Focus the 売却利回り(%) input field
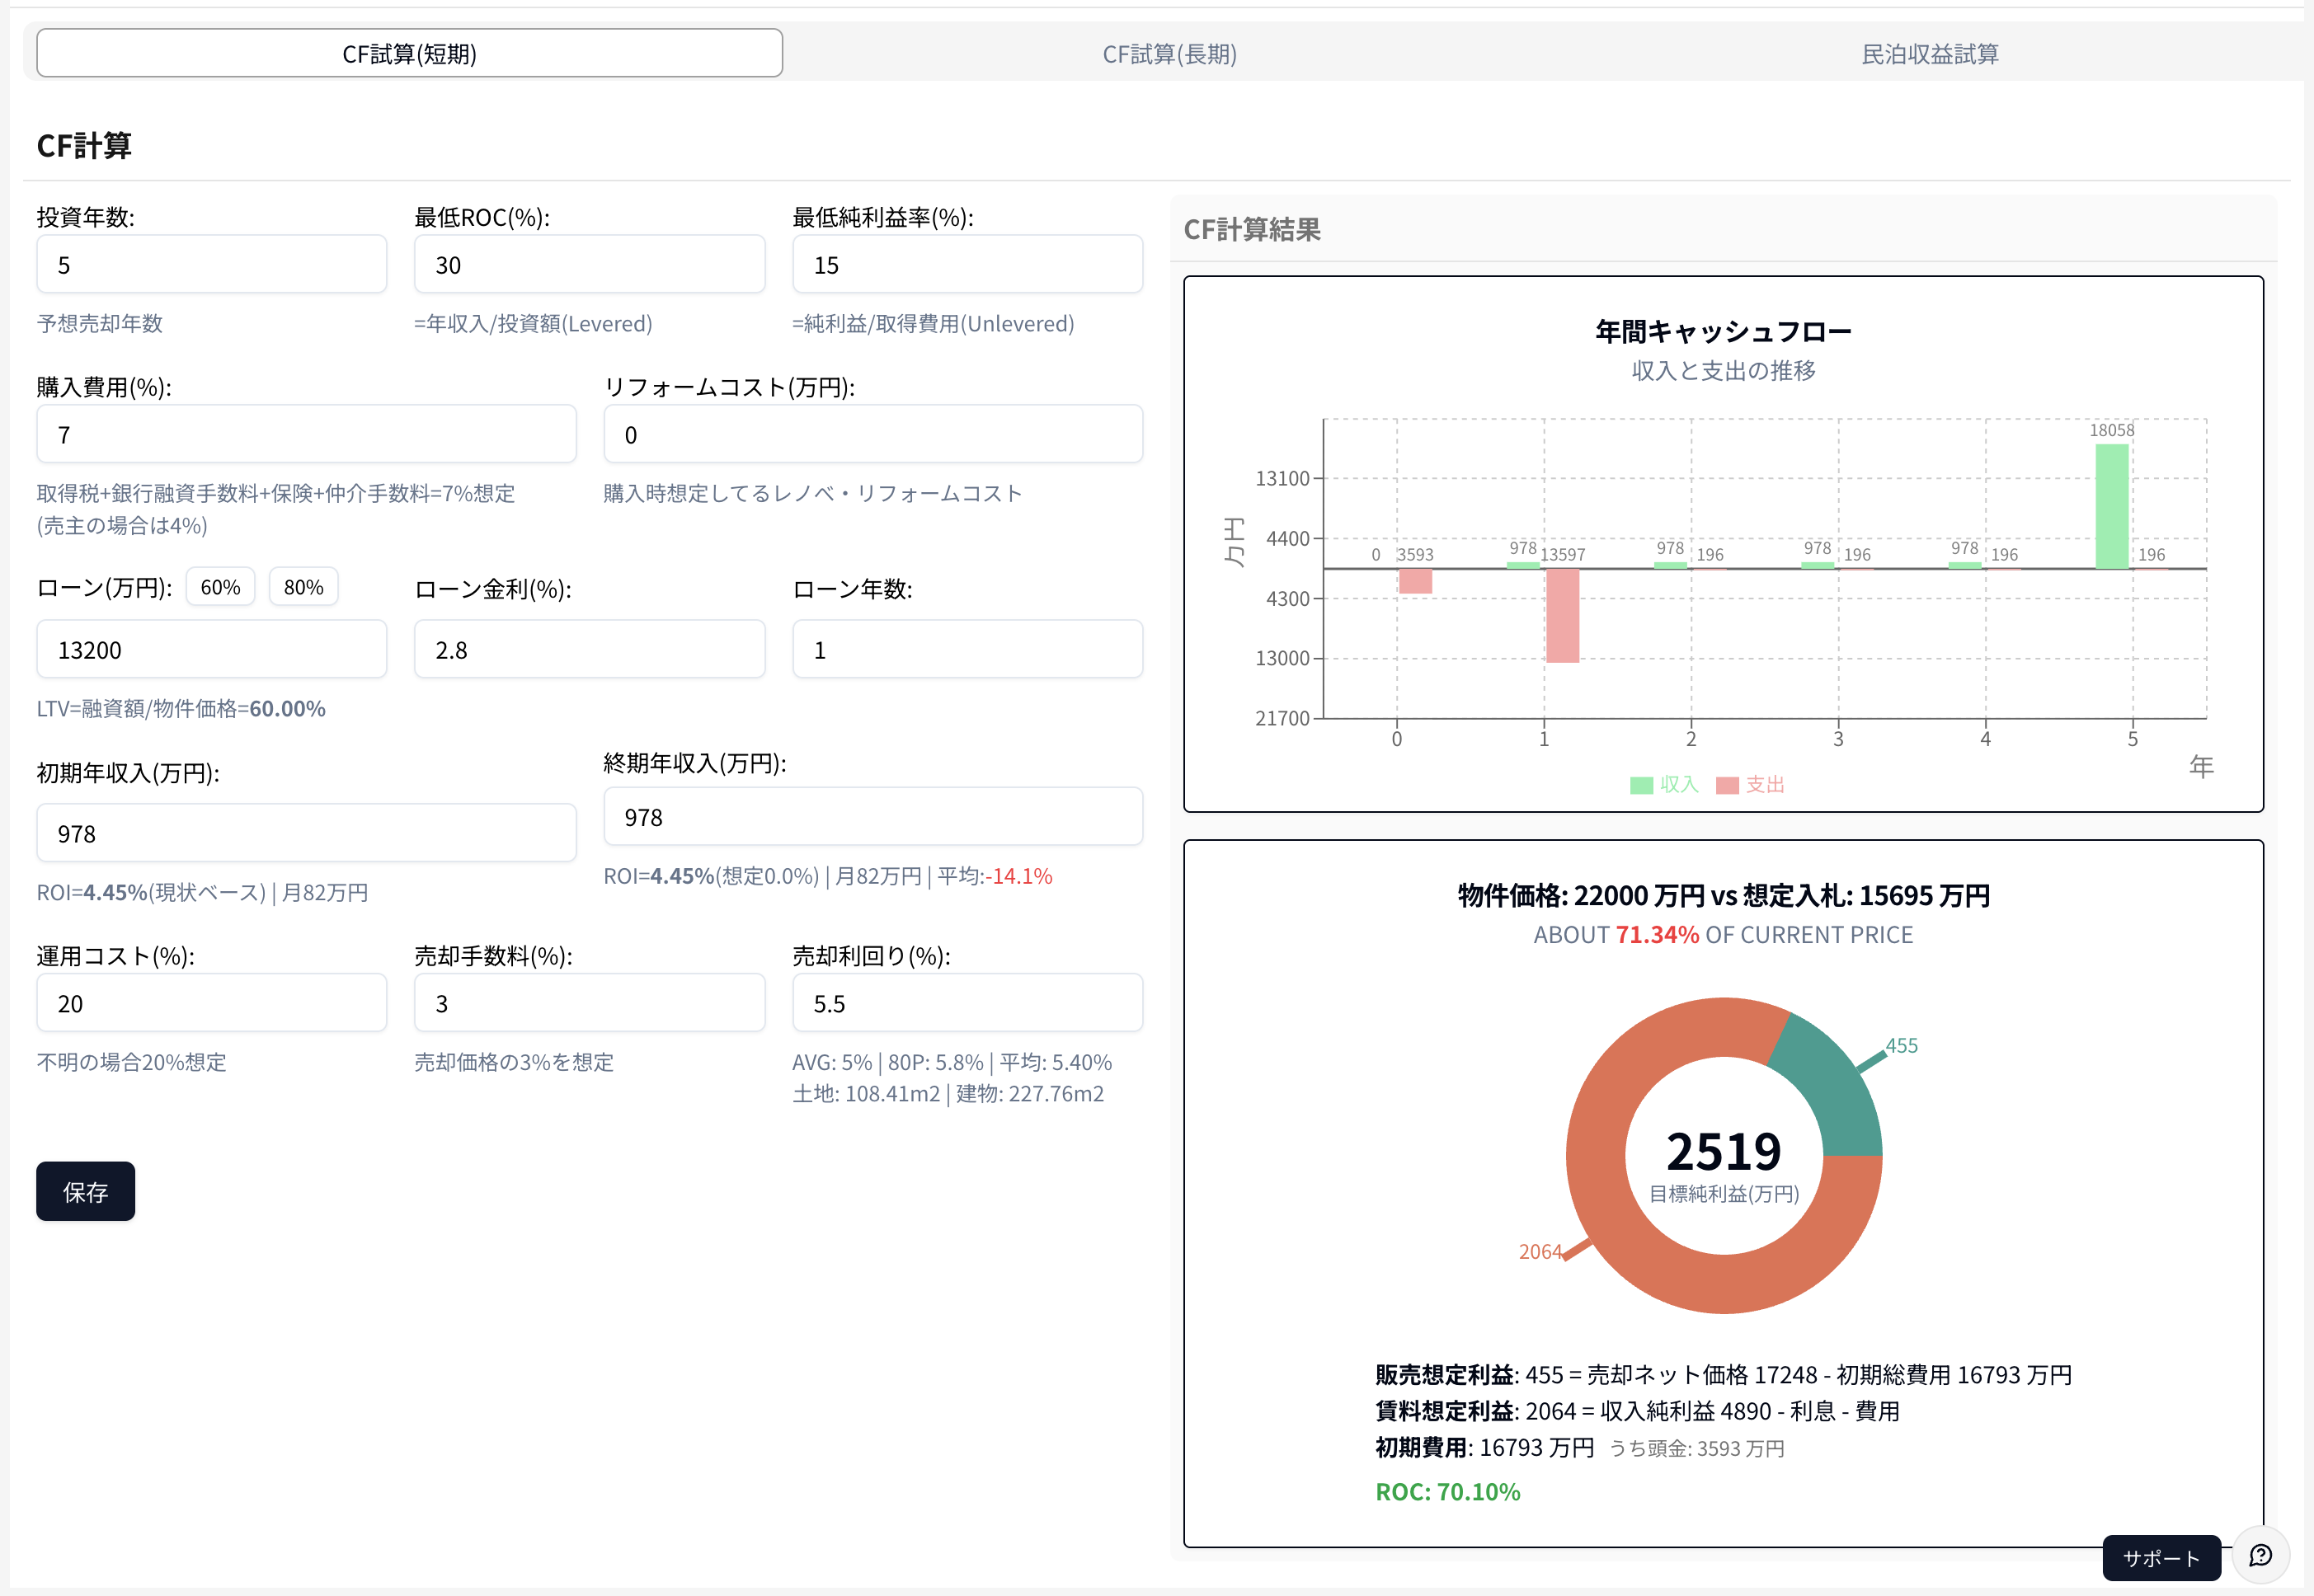This screenshot has width=2314, height=1596. pyautogui.click(x=967, y=1003)
